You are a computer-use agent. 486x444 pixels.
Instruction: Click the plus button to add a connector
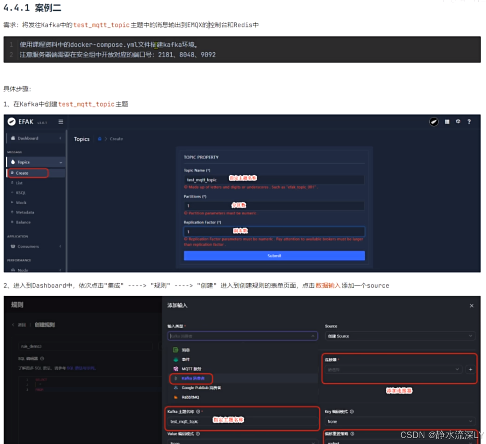470,370
